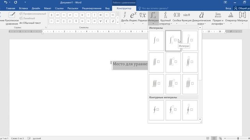Open the Скобка bracket dropdown
Image resolution: width=250 pixels, height=140 pixels.
177,18
